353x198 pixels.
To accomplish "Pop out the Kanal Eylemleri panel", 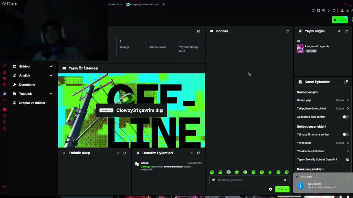I will tap(346, 82).
